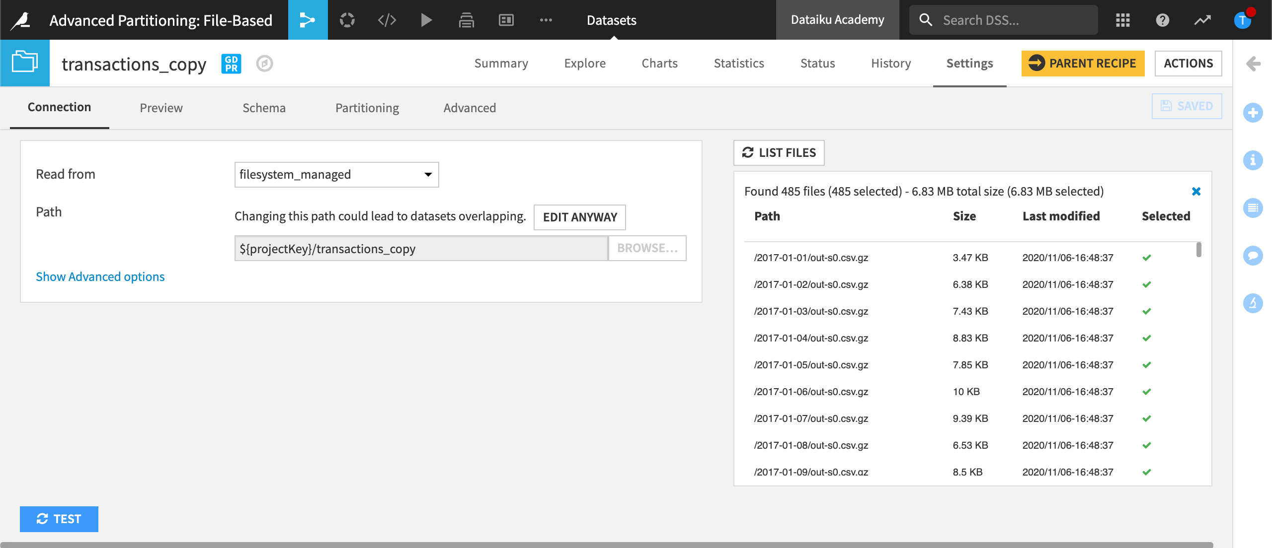
Task: Expand Show Advanced options
Action: pyautogui.click(x=100, y=276)
